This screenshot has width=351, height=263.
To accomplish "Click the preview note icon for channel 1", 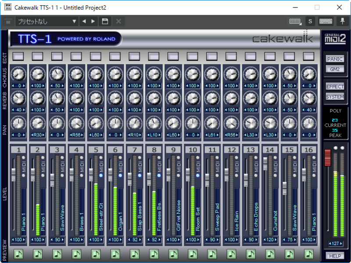I will [x=18, y=254].
